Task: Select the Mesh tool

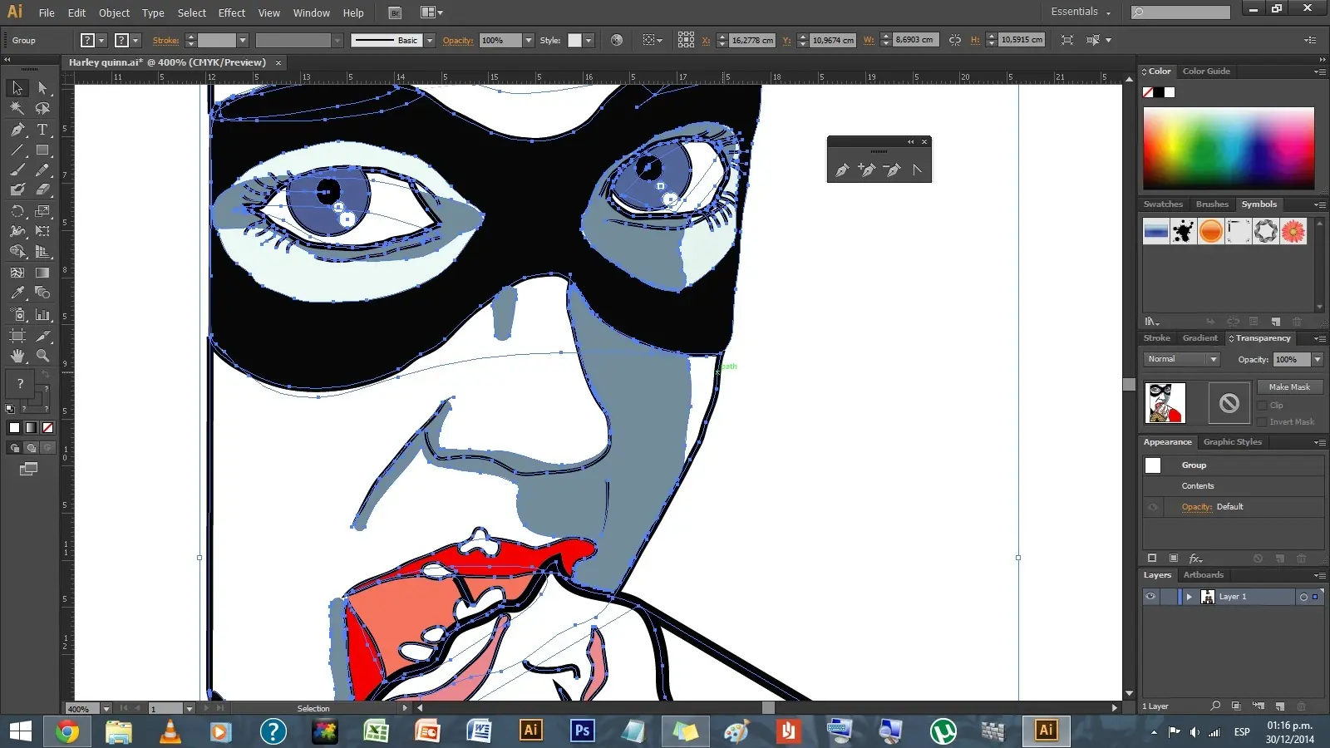Action: [17, 273]
